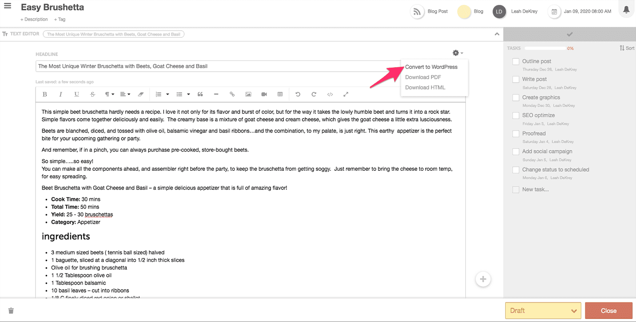Toggle Underline formatting
The height and width of the screenshot is (322, 636).
coord(76,94)
